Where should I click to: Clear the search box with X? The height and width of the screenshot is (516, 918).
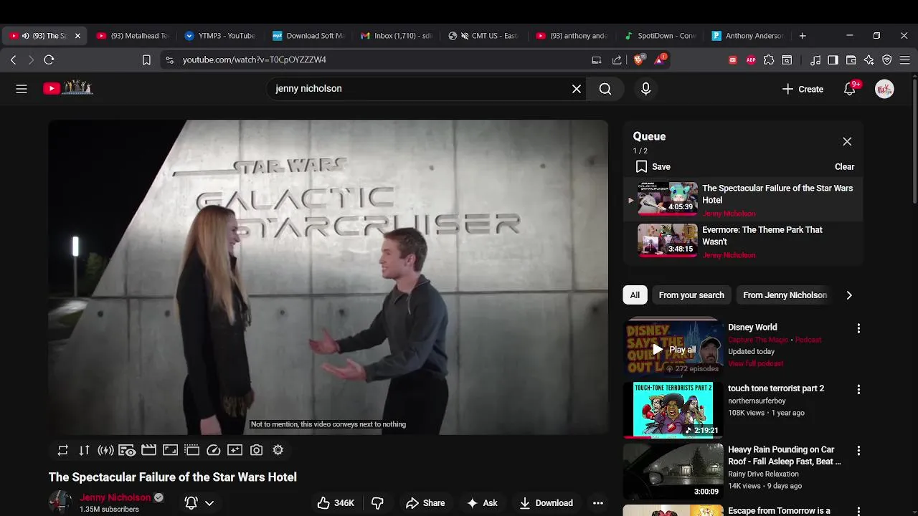point(577,89)
